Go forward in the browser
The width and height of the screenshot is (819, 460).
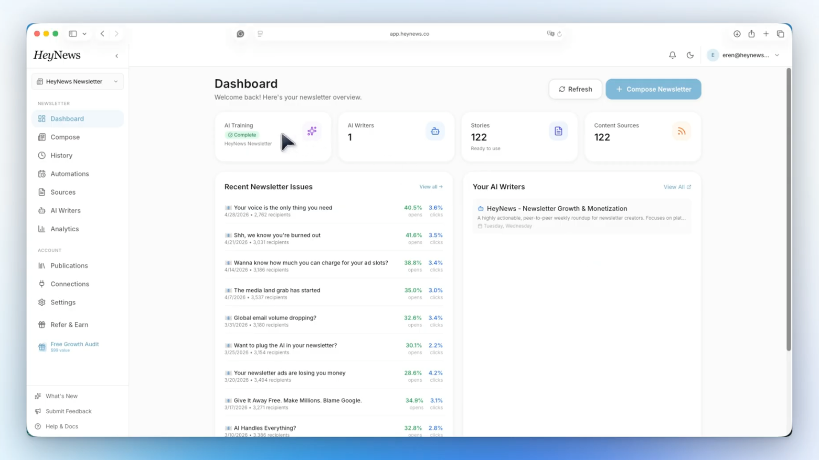(x=116, y=34)
